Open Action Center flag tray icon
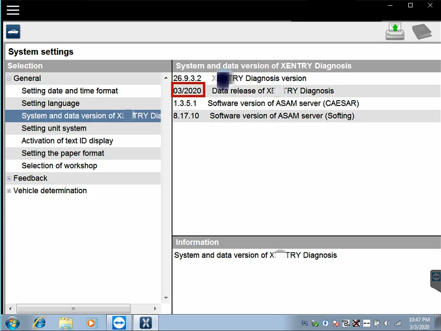This screenshot has width=441, height=331. coord(335,323)
